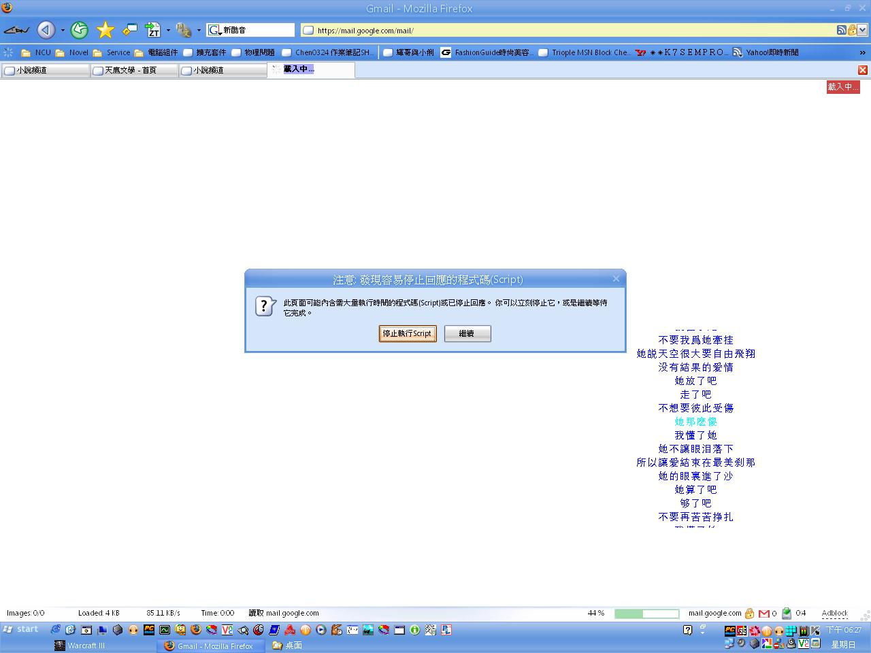Image resolution: width=871 pixels, height=653 pixels.
Task: Open the K7 SEMPRO Yahoo bookmark
Action: coord(682,52)
